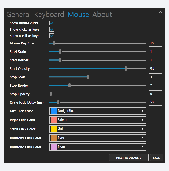This screenshot has width=169, height=171.
Task: Click the Mouse Key Size slider handle
Action: 54,43
